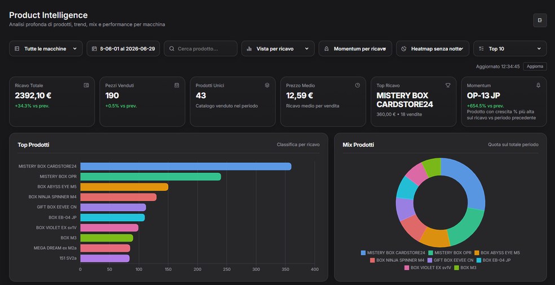This screenshot has width=555, height=285.
Task: Click the export icon button top right
Action: (x=540, y=20)
